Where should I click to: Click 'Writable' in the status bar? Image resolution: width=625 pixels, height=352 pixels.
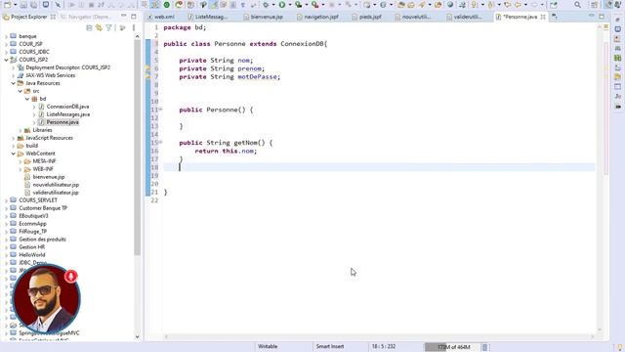click(268, 346)
